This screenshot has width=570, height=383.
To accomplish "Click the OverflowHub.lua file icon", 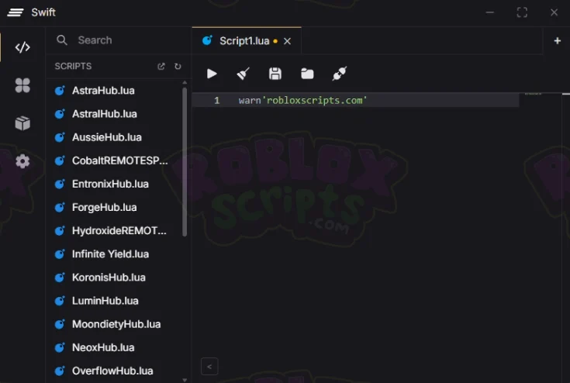I will click(60, 371).
